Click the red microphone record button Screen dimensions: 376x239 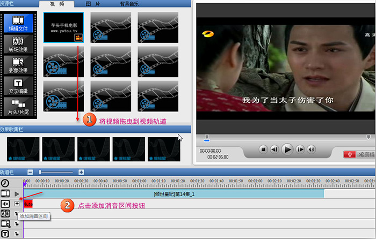(x=350, y=154)
